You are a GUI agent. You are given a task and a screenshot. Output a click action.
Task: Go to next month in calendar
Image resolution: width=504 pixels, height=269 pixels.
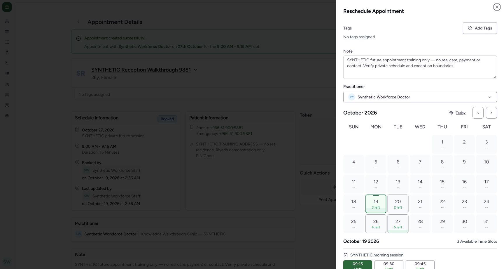pos(491,113)
